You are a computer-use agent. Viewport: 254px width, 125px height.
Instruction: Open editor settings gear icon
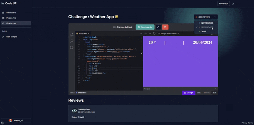tap(72, 47)
